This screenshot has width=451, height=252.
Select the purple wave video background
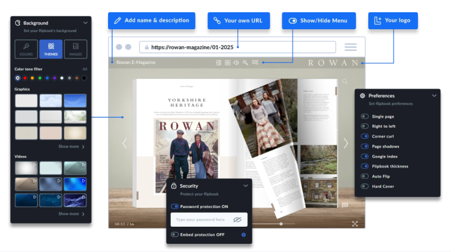[x=75, y=200]
